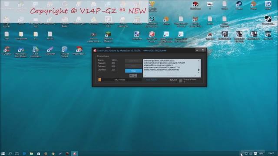Open the Origin shortcut beside Uplay

click(x=254, y=5)
